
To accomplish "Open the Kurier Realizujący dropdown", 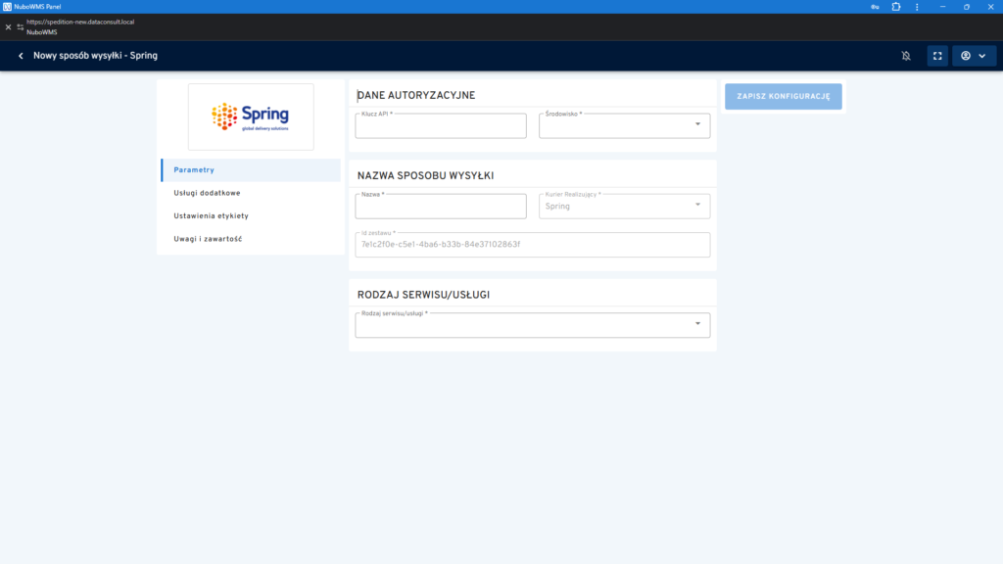I will coord(697,206).
